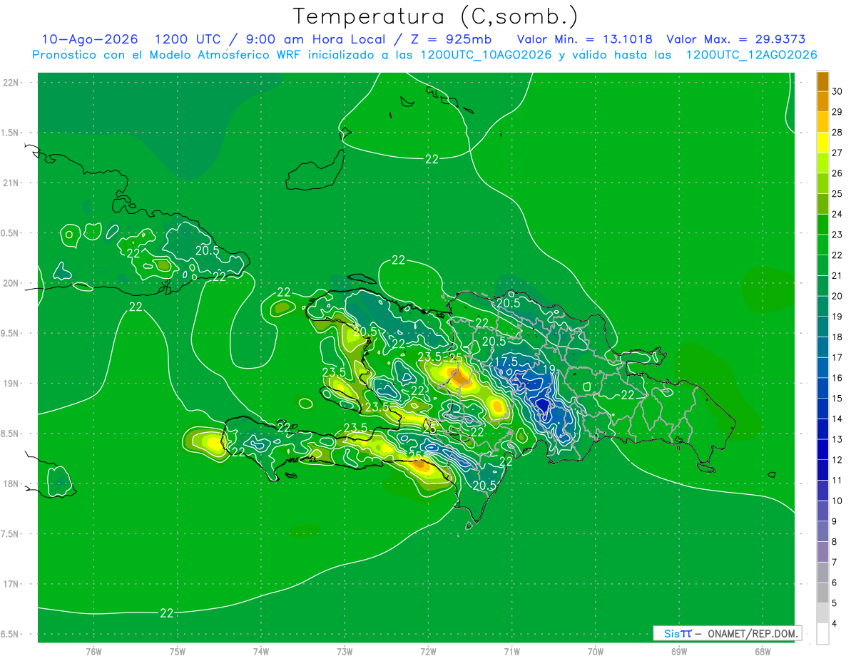Click the initialization stamp "1200UTC_10AGO2026"

click(485, 55)
